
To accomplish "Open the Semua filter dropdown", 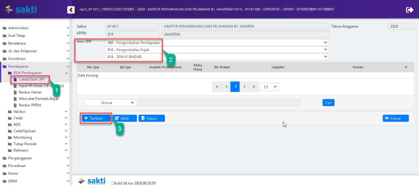I will point(110,102).
